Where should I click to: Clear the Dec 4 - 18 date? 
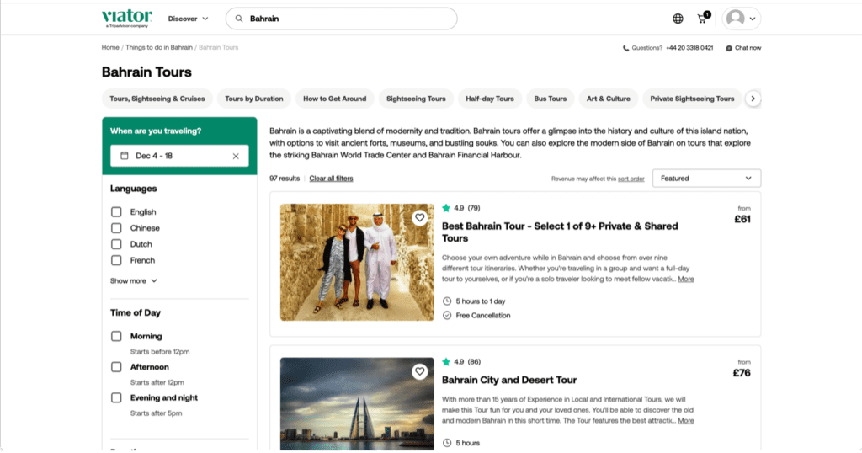click(x=236, y=156)
